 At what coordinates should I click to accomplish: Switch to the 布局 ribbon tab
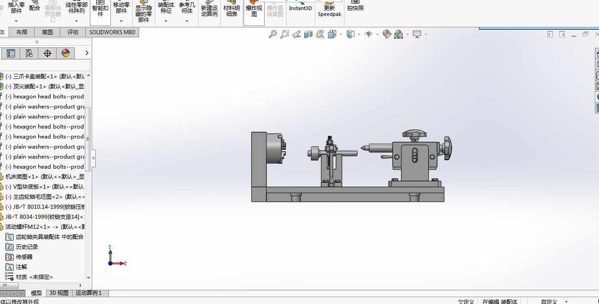click(21, 32)
